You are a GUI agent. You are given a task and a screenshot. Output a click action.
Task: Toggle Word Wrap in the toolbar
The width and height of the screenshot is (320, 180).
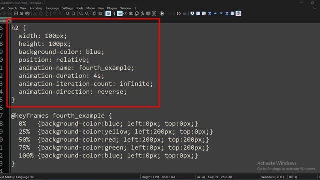tap(108, 13)
